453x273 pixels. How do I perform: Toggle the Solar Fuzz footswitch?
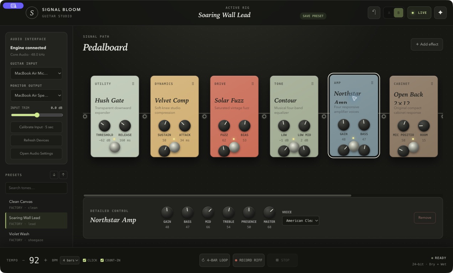click(x=234, y=147)
